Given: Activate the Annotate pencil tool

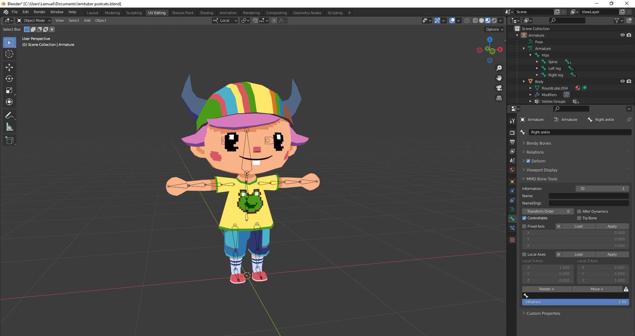Looking at the screenshot, I should coord(10,115).
